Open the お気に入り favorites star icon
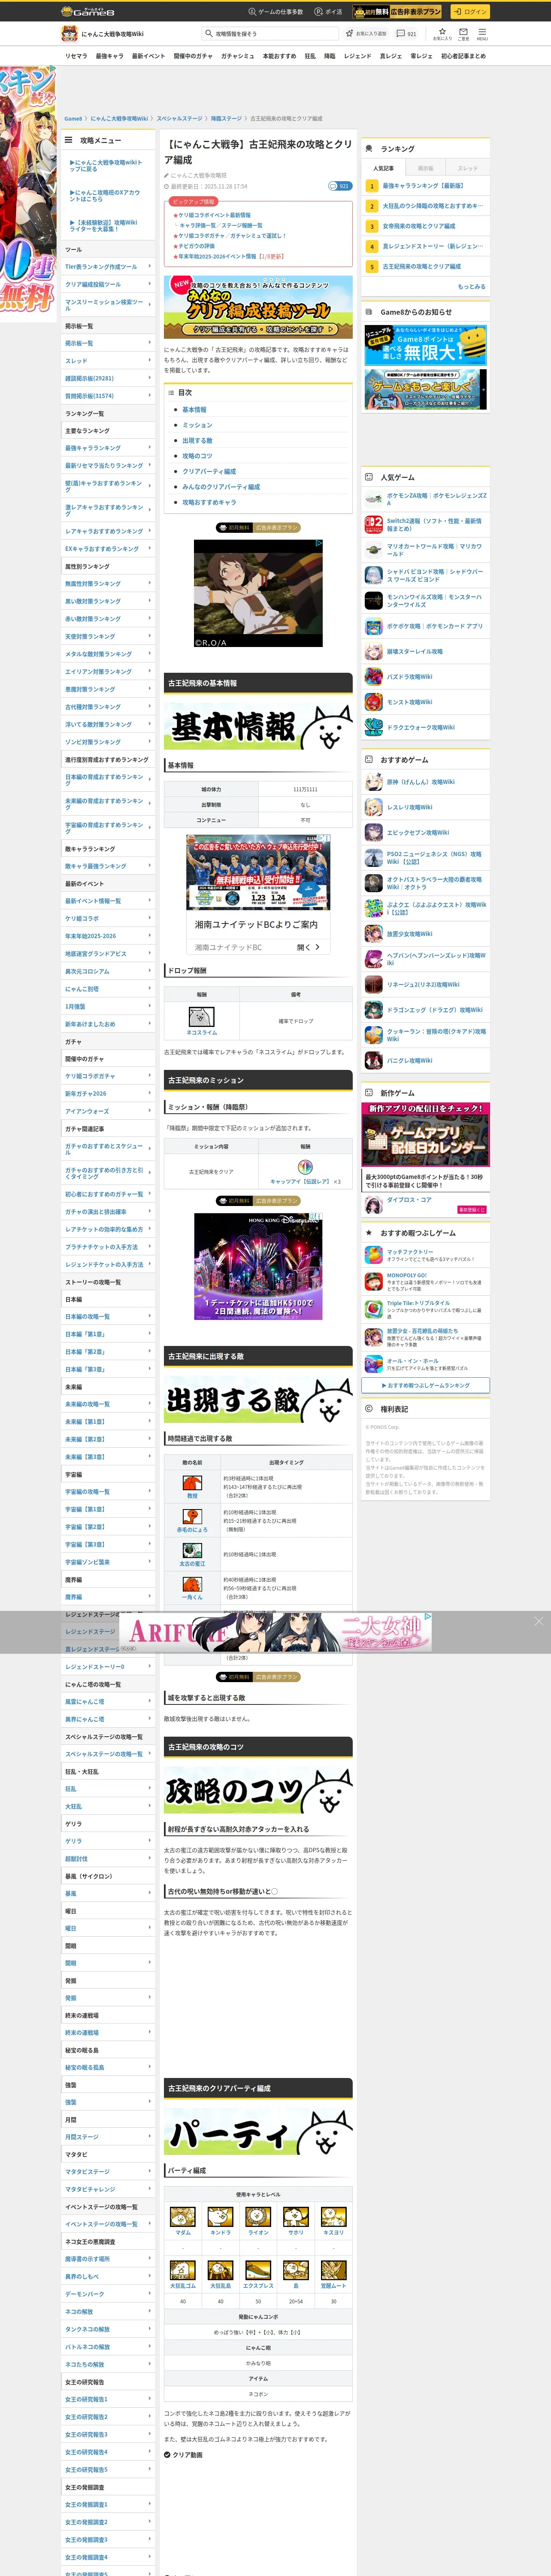Viewport: 551px width, 2576px height. [442, 33]
